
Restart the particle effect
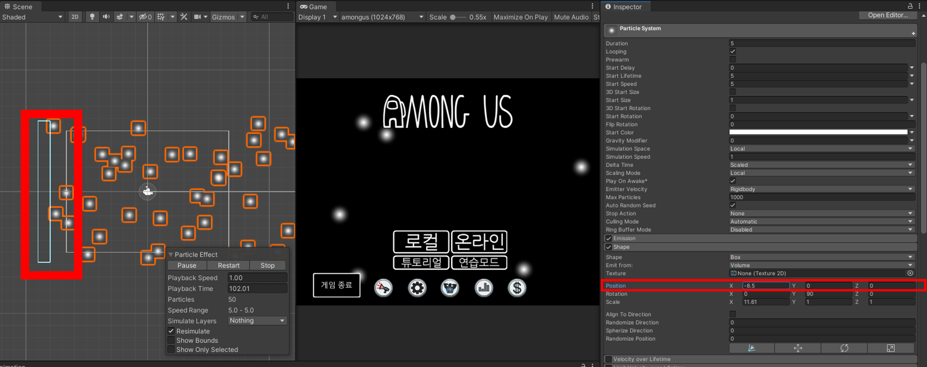coord(228,266)
